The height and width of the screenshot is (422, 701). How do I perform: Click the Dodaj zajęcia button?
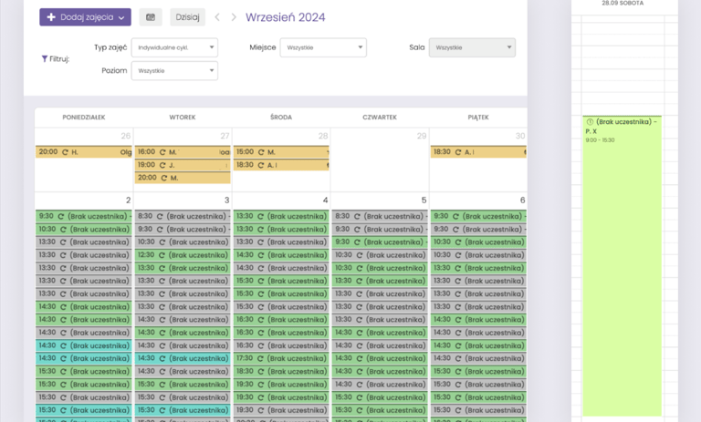(x=85, y=17)
